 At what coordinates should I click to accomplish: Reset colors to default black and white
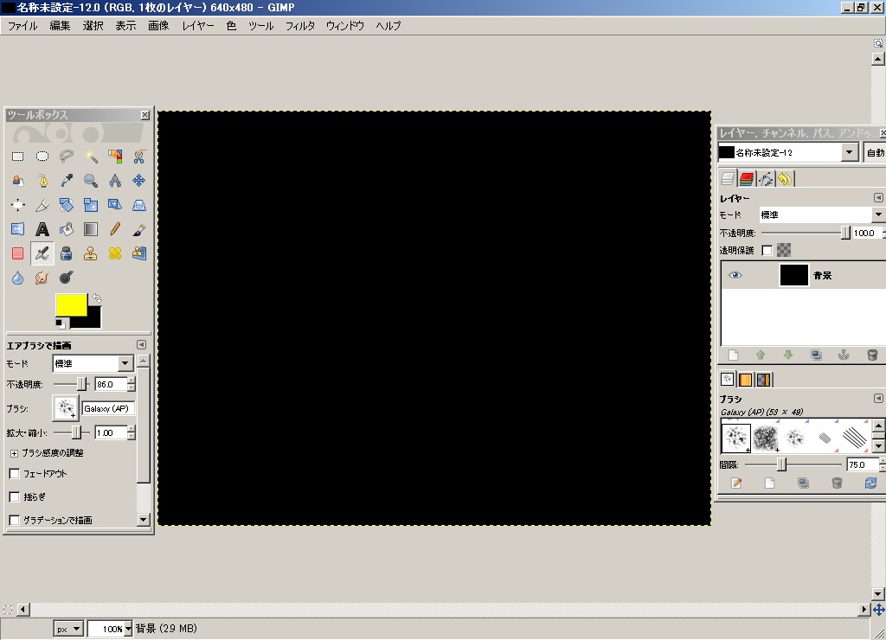(x=60, y=323)
